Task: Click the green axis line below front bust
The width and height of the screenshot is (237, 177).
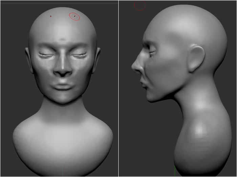Action: [63, 171]
